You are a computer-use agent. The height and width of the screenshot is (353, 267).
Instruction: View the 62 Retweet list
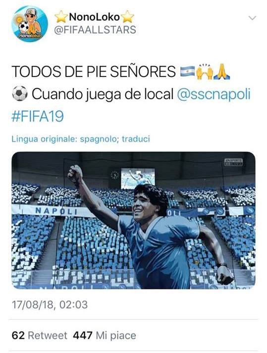pyautogui.click(x=39, y=336)
